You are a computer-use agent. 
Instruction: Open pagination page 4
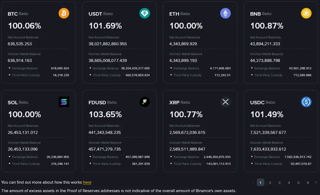pos(289,183)
